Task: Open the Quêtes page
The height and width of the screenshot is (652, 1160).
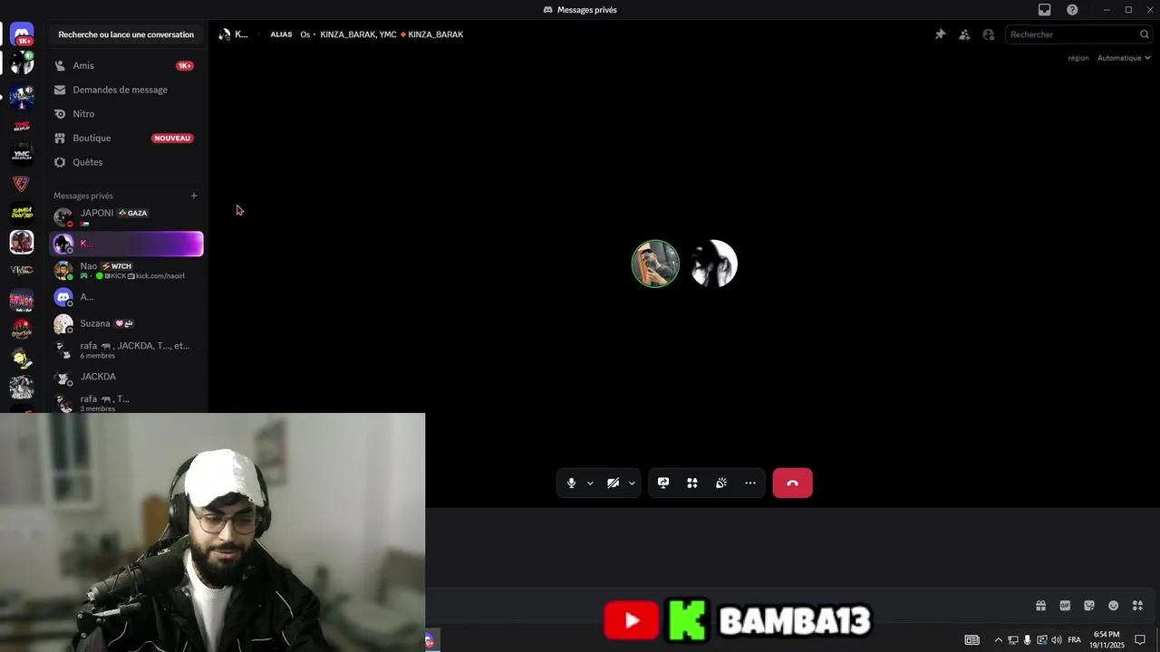Action: 126,162
